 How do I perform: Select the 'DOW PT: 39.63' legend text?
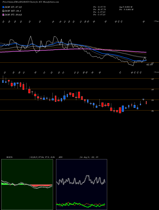[x=13, y=15]
